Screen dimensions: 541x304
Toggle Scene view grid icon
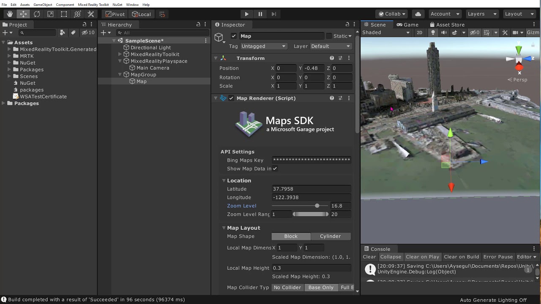point(486,33)
